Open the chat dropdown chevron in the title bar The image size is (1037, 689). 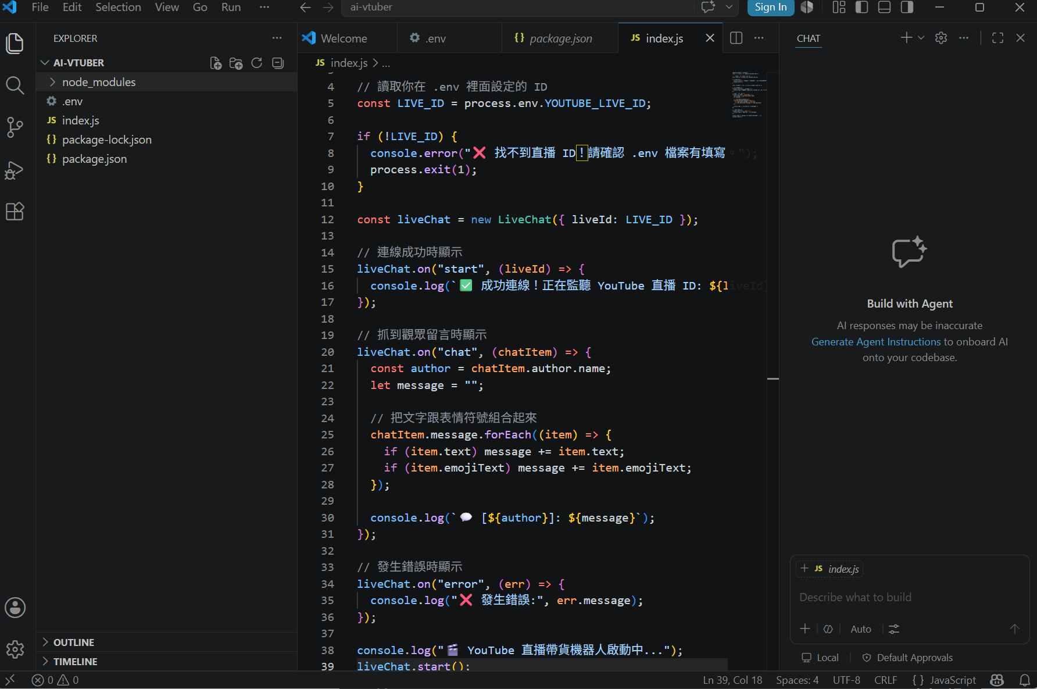point(729,8)
